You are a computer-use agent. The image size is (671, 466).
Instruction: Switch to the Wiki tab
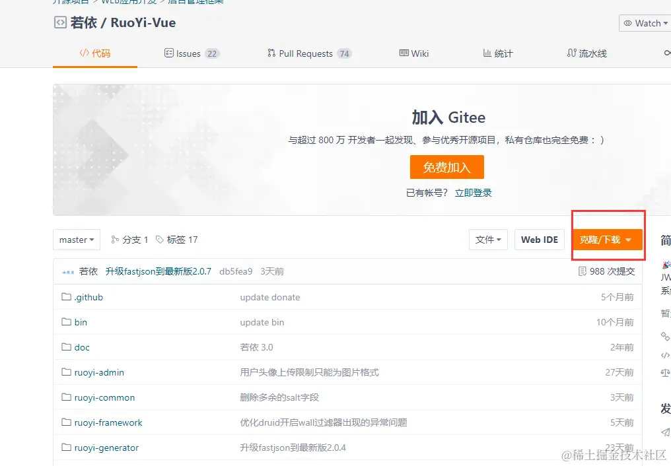(414, 53)
